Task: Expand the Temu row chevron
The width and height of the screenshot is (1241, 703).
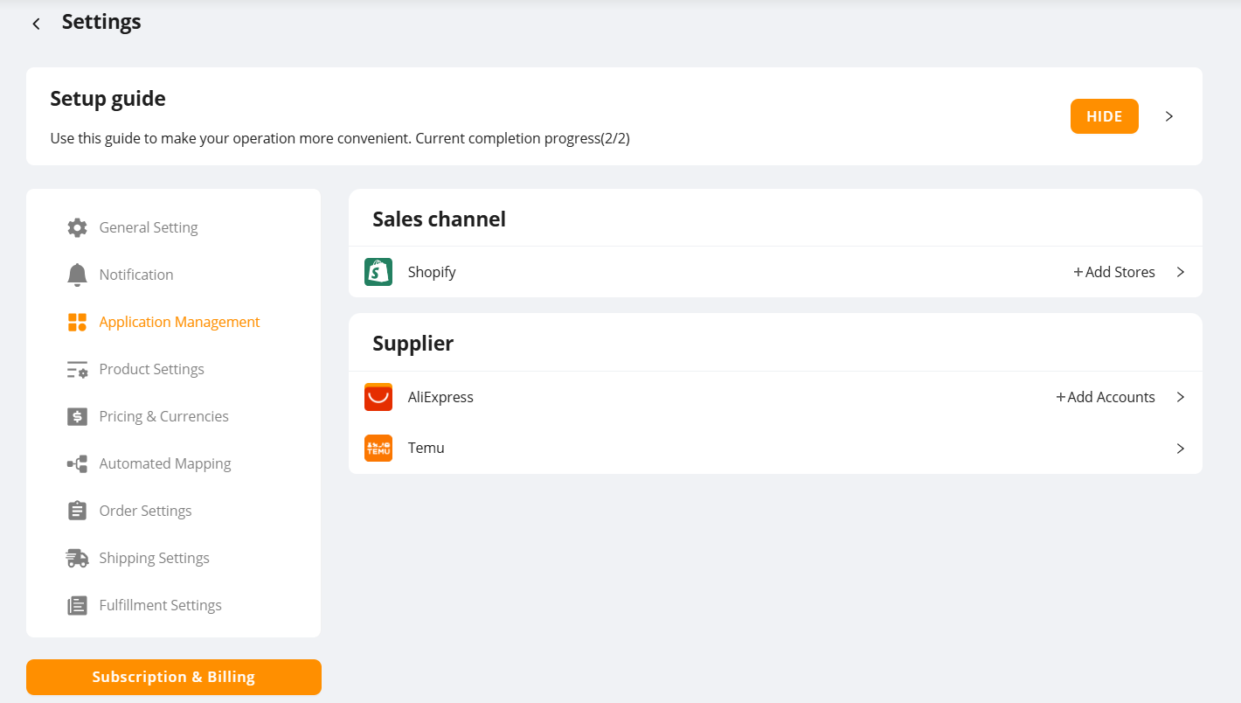Action: [x=1180, y=449]
